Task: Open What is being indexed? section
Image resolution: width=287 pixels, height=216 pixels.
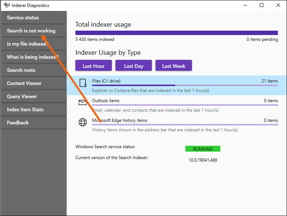Action: coord(34,57)
